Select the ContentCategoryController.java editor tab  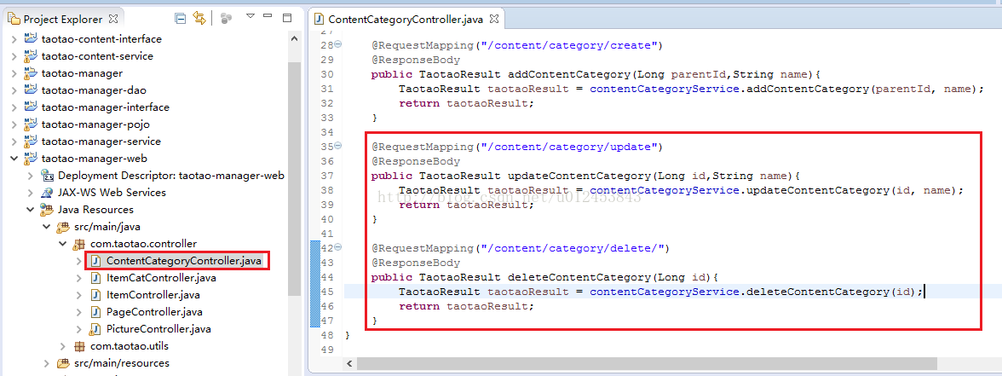[405, 19]
